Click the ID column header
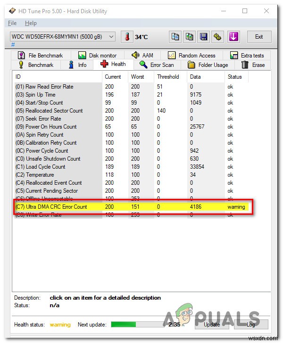The width and height of the screenshot is (283, 343). tap(58, 77)
